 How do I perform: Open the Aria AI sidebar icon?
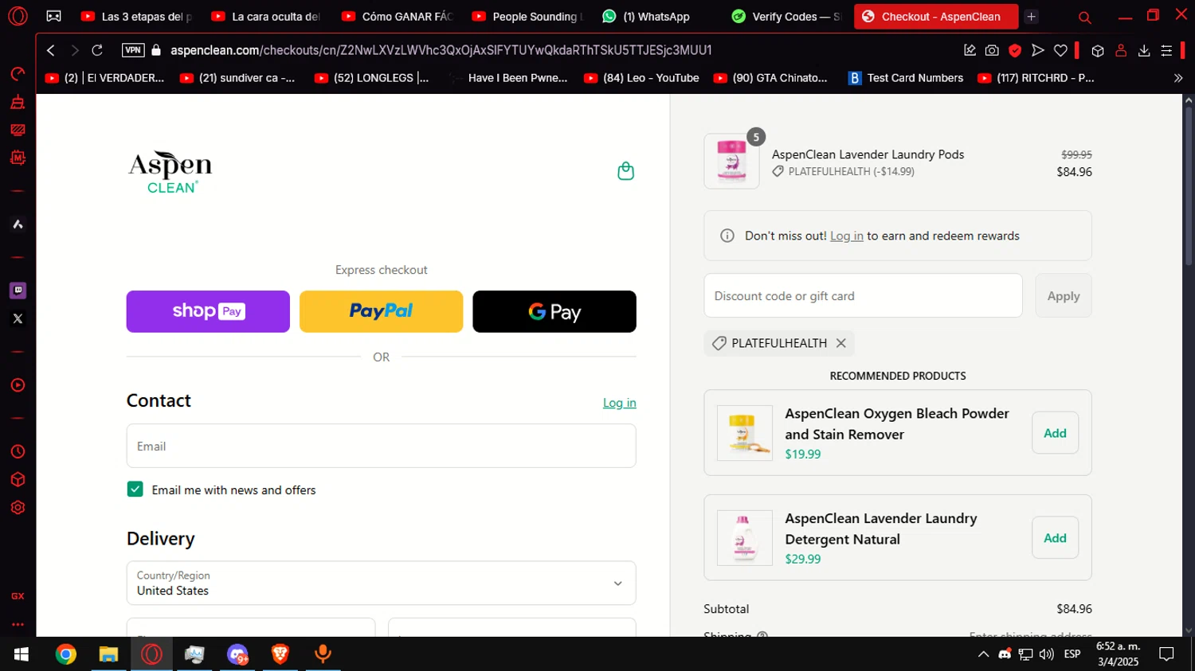(18, 224)
